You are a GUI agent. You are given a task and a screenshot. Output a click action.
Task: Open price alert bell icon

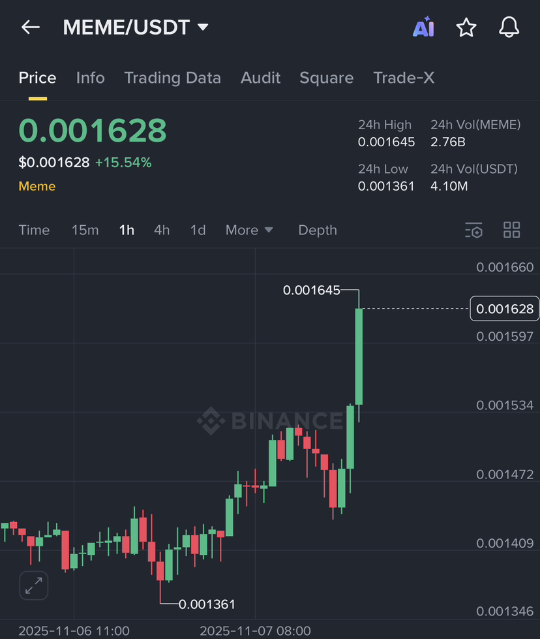tap(509, 27)
